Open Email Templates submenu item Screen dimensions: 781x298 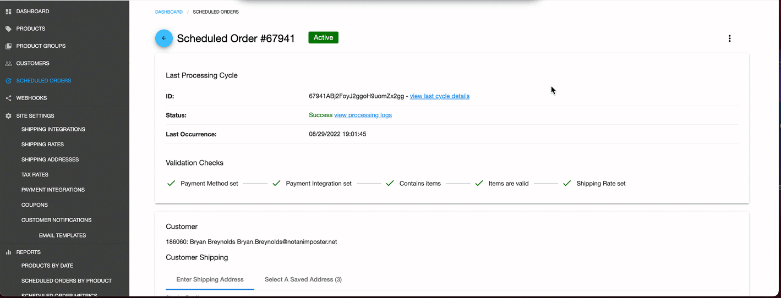point(62,235)
